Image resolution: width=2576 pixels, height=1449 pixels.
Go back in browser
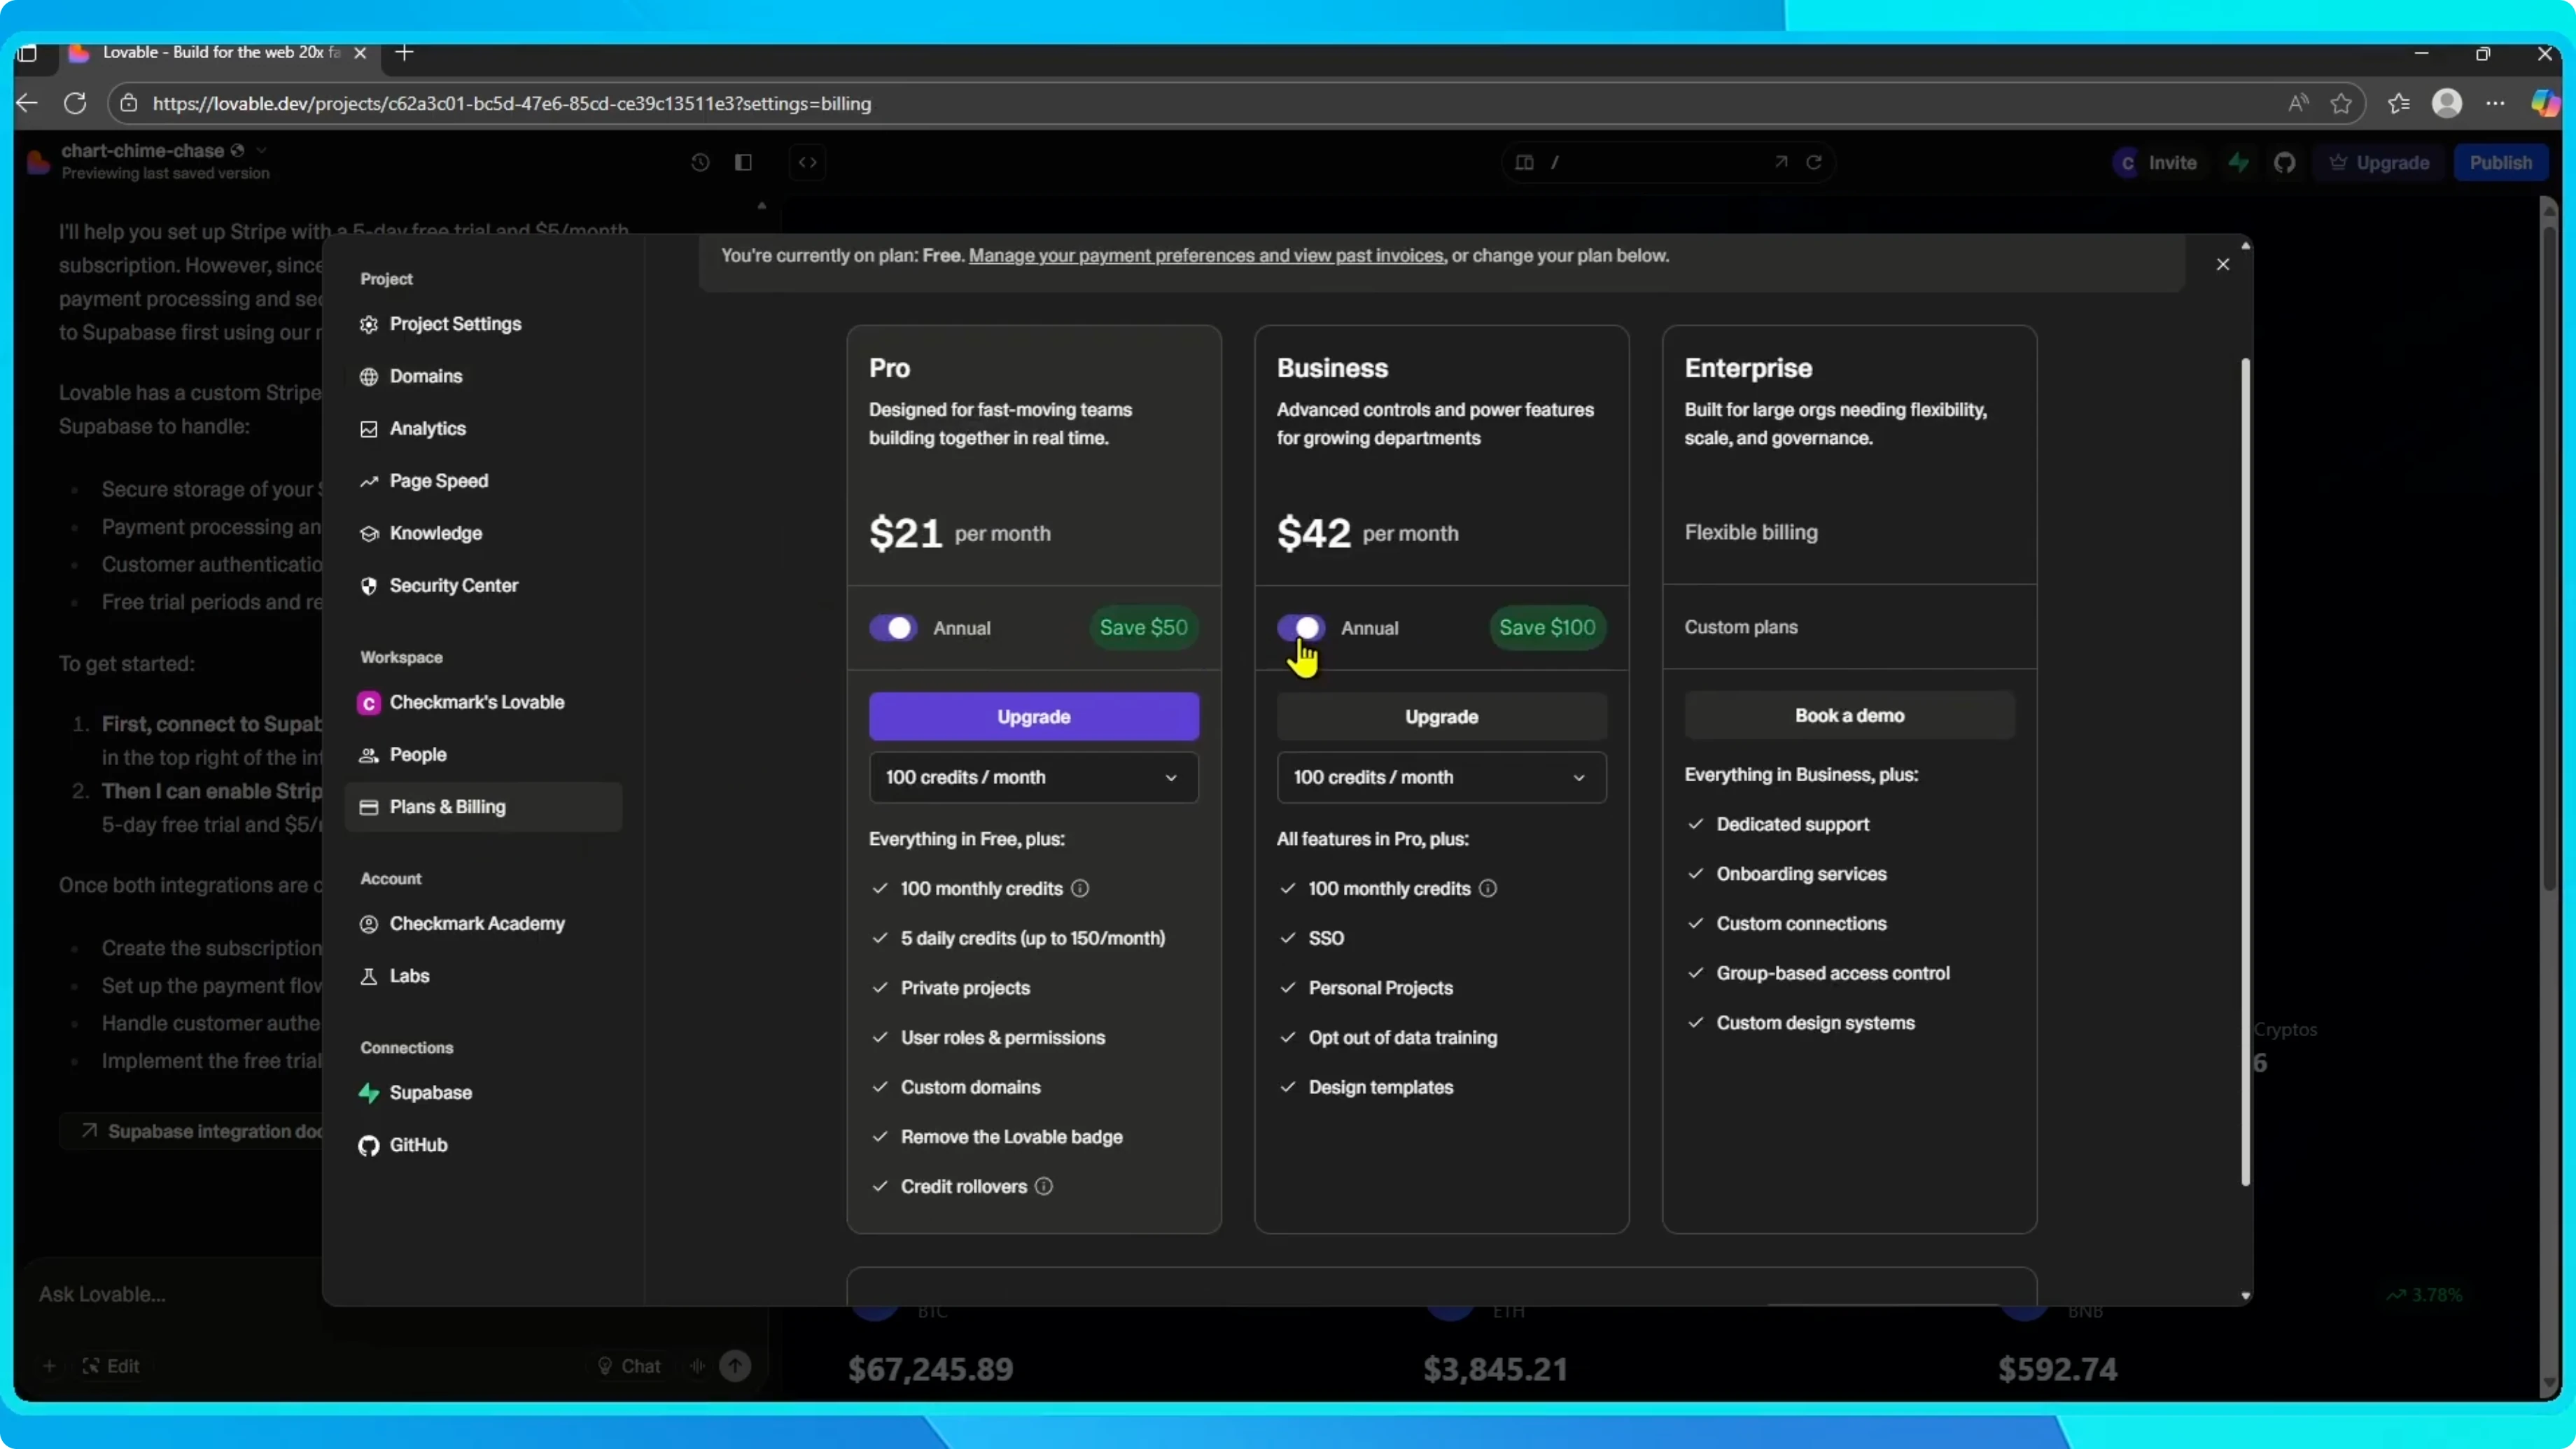tap(27, 103)
